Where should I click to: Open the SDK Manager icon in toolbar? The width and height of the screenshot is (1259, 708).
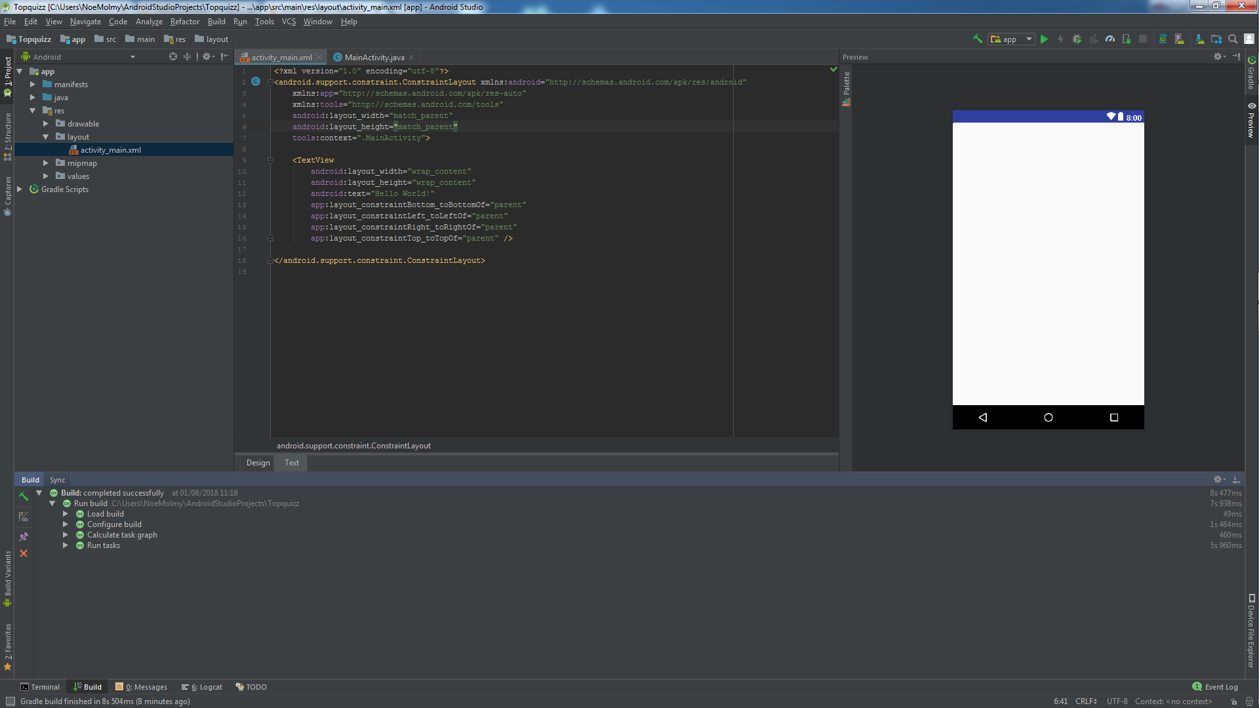1199,39
